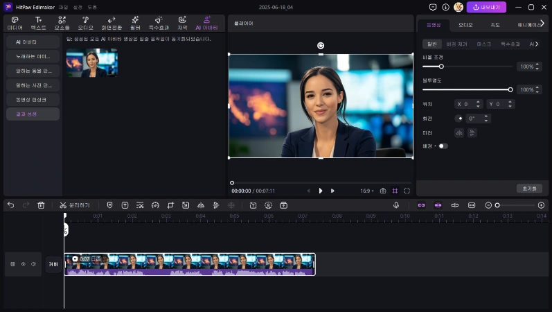Open the 미디어 media tab

pos(15,24)
